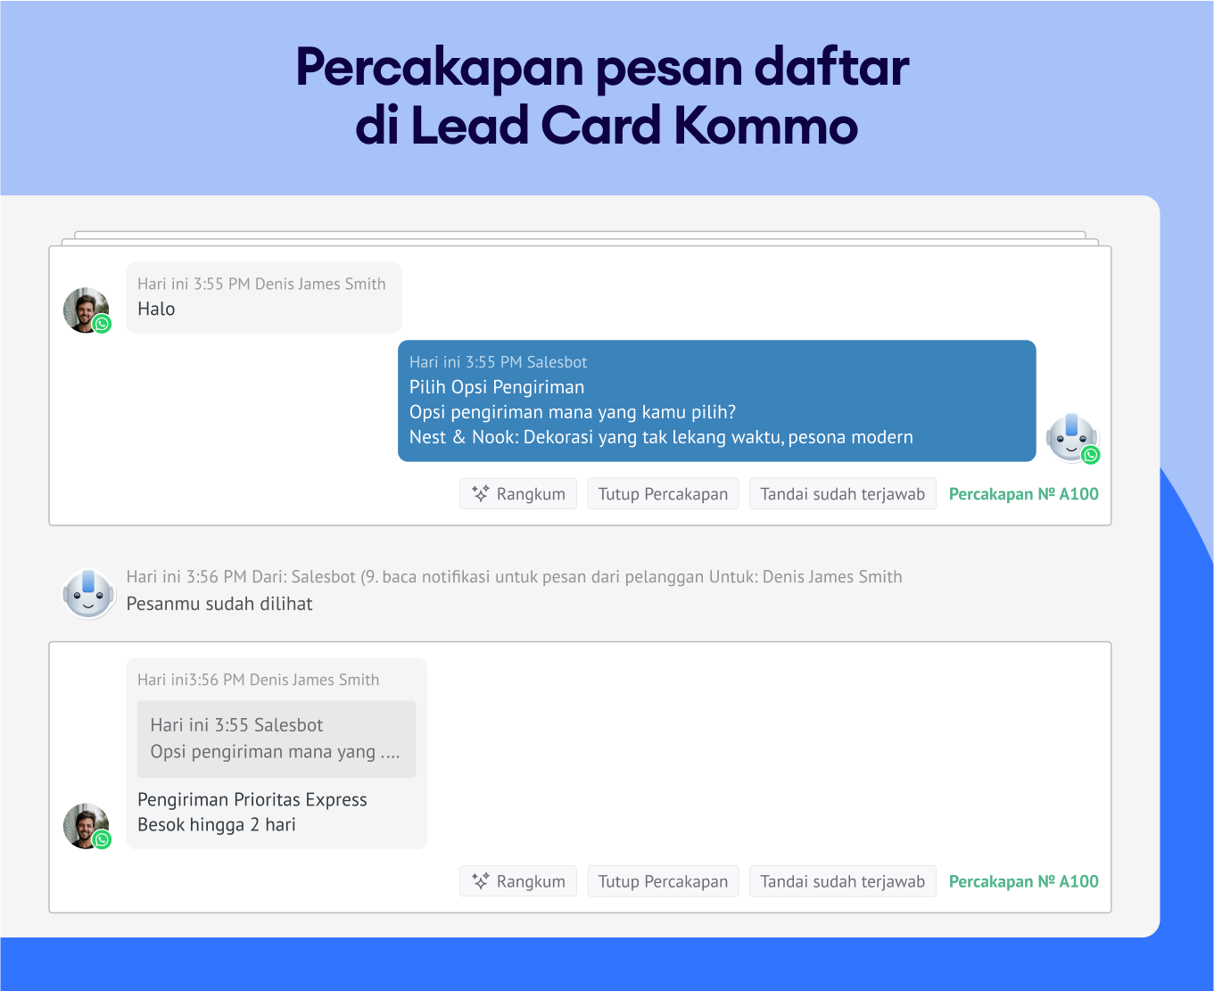
Task: Summarize the Pengiriman Prioritas Express conversation with Rangkum
Action: pos(518,881)
